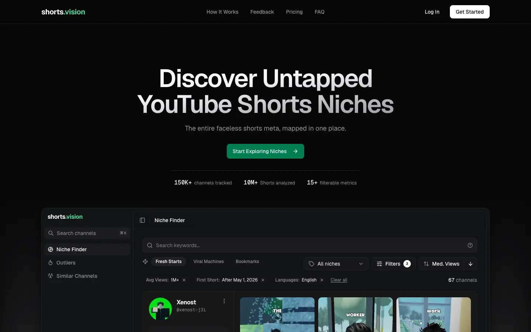Remove the First Short date filter
The width and height of the screenshot is (531, 332).
point(263,280)
